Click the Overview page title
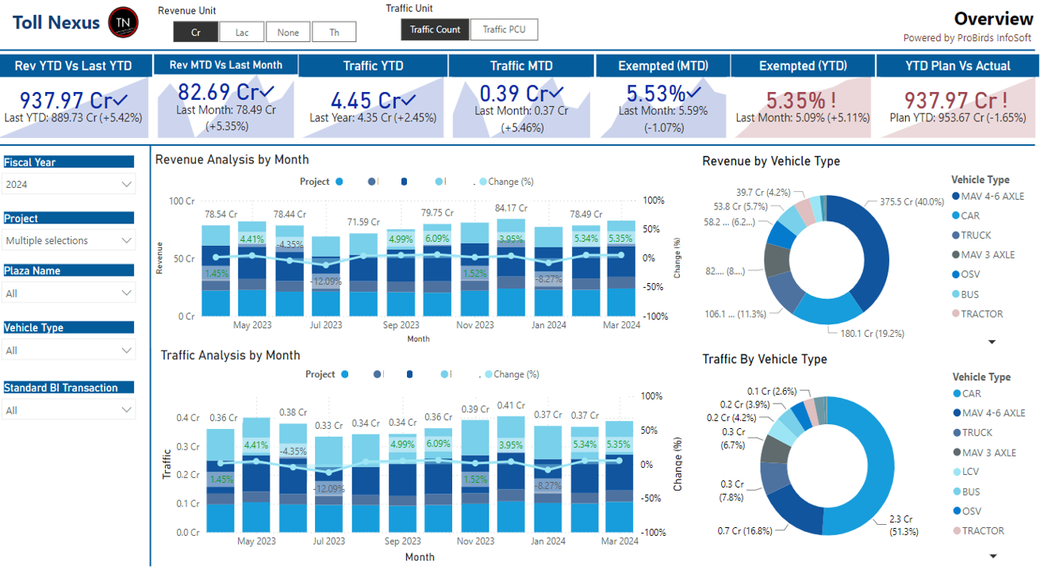Image resolution: width=1040 pixels, height=574 pixels. [x=993, y=19]
